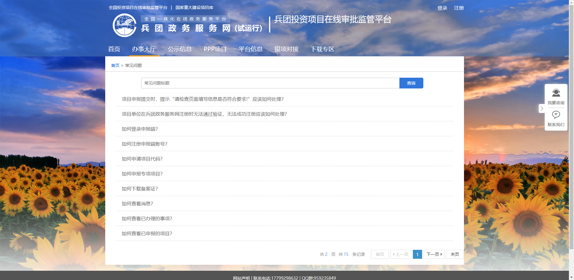Viewport: 574px width, 280px height.
Task: Click the customer service headset icon
Action: (x=556, y=93)
